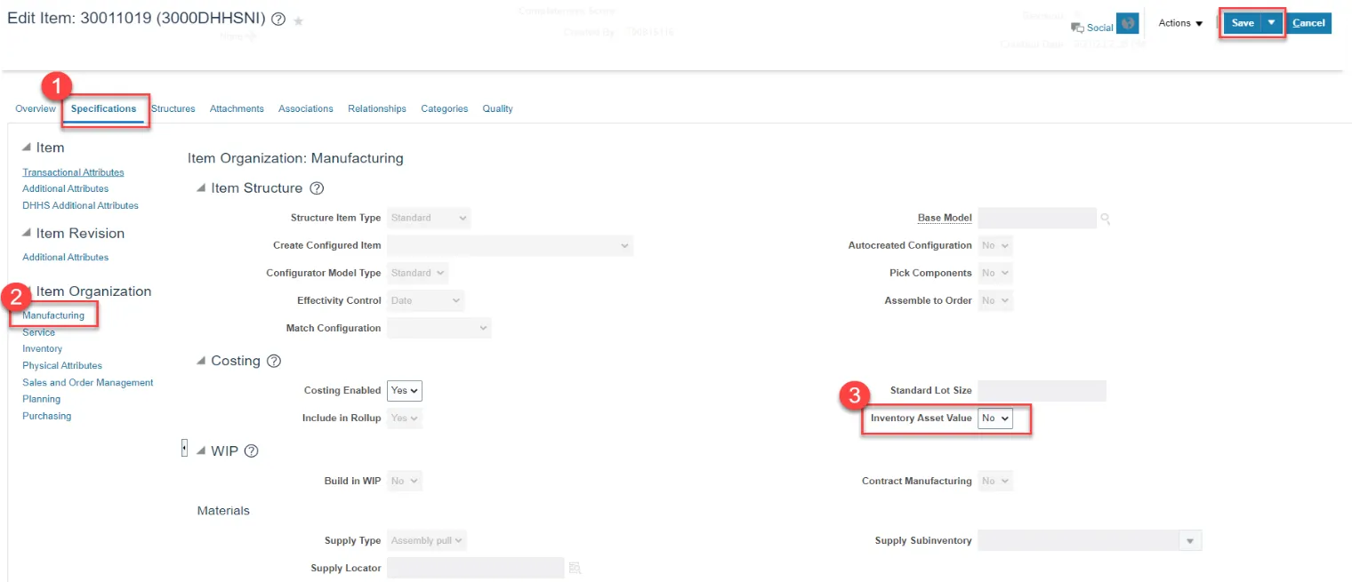
Task: Click the Cancel button
Action: [1308, 23]
